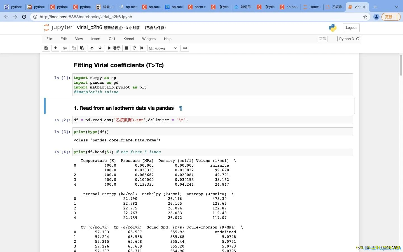The image size is (403, 252).
Task: Open the cell type Markdown dropdown
Action: 163,48
